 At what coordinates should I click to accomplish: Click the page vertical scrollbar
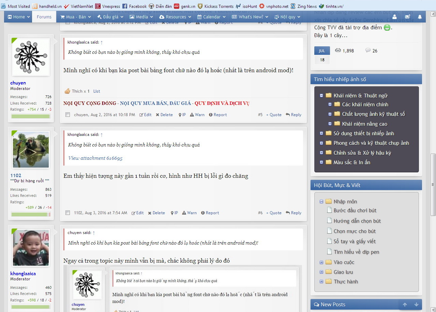[433, 184]
